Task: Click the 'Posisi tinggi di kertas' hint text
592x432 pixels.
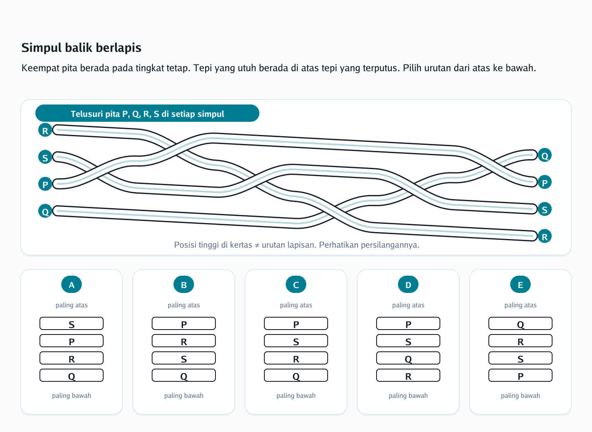Action: click(x=297, y=245)
